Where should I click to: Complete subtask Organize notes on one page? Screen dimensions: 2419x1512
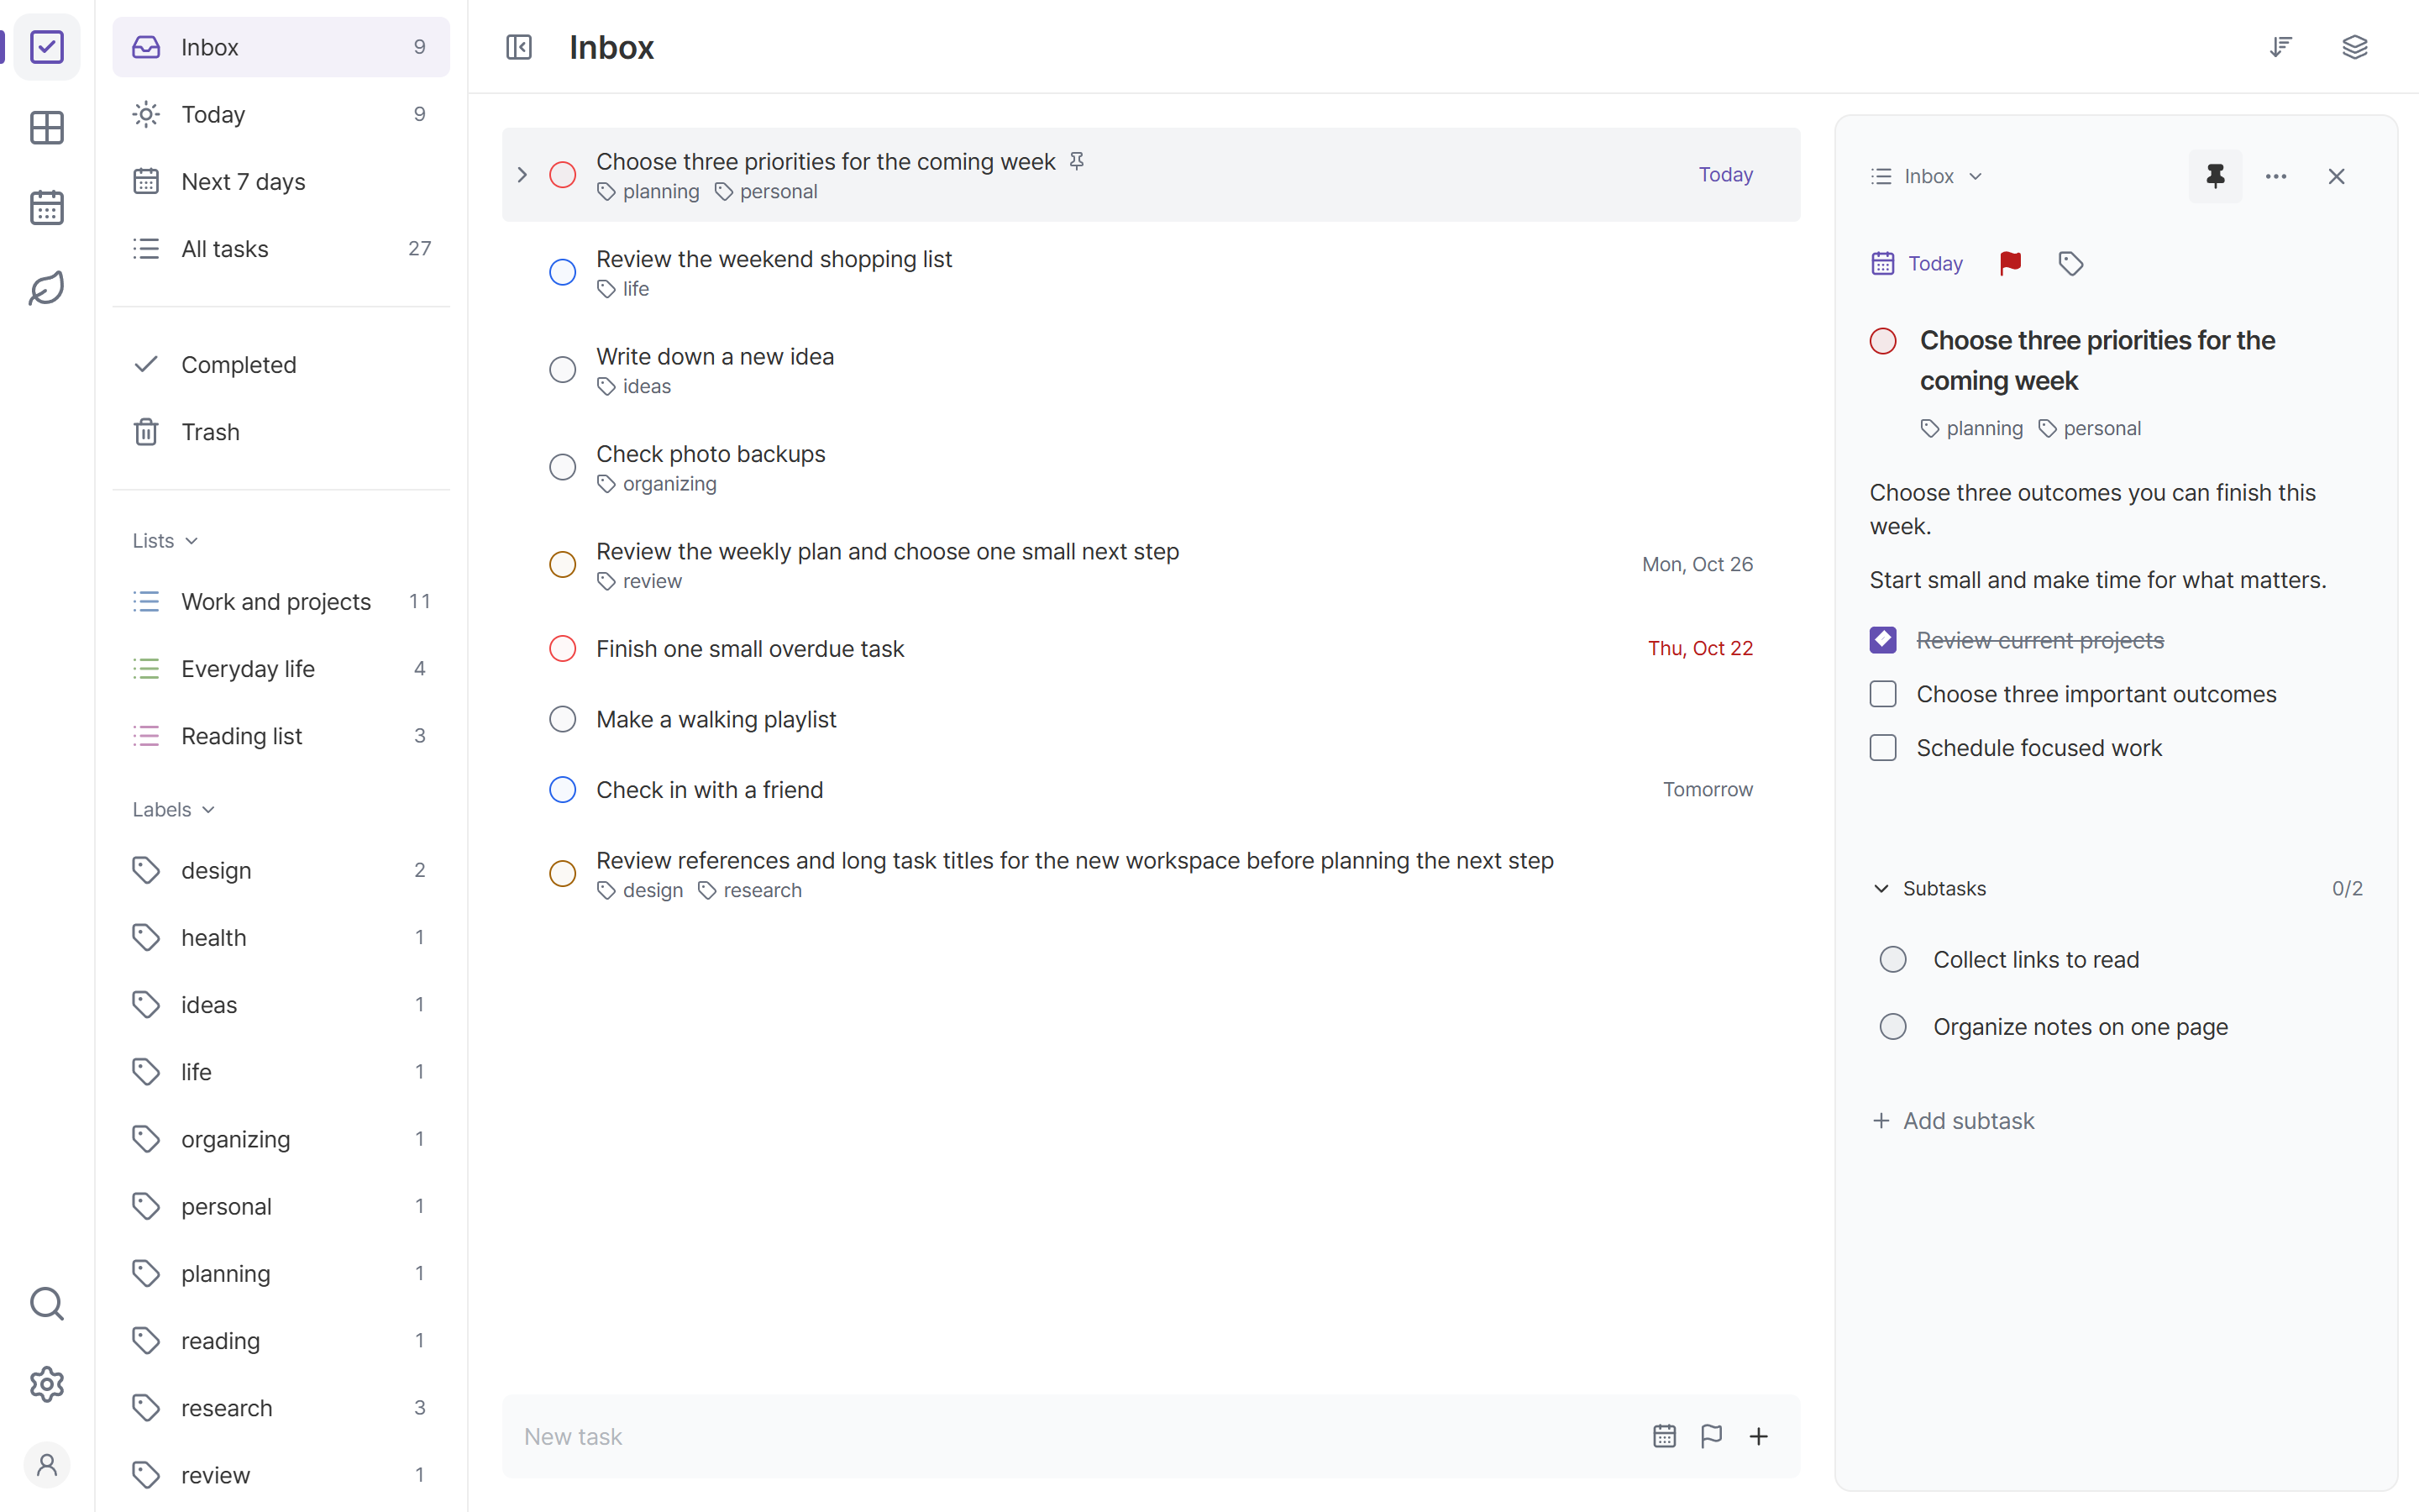1893,1027
